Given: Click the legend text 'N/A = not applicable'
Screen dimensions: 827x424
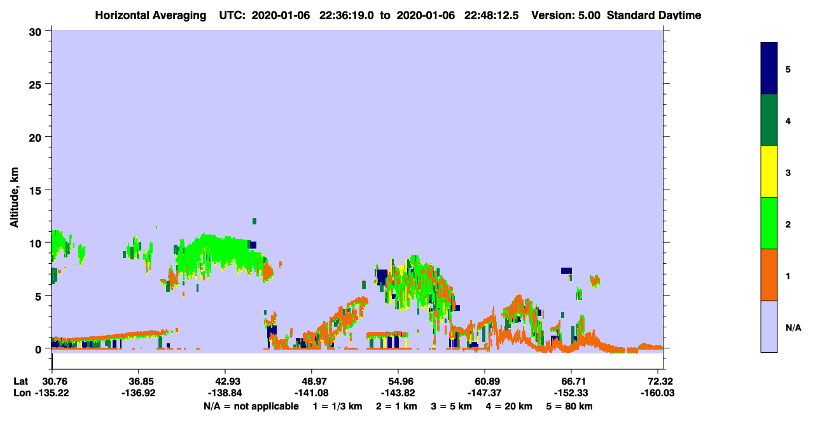Looking at the screenshot, I should pos(251,406).
